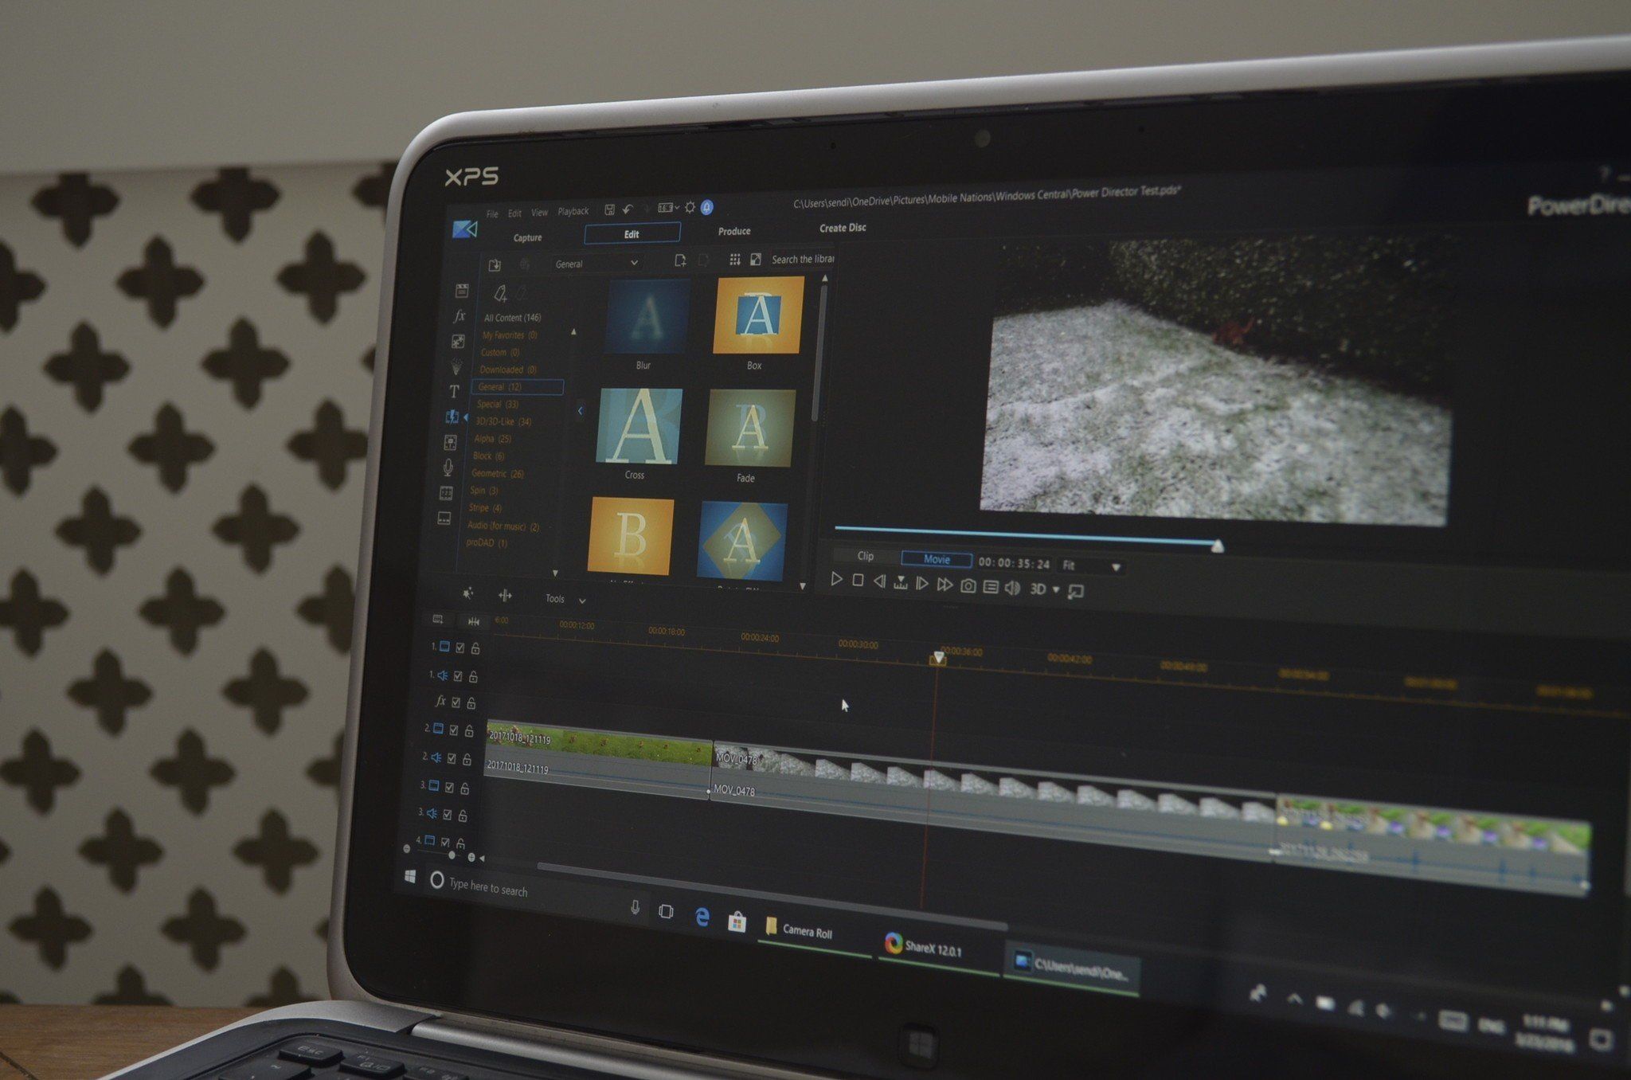Open the Playback menu
The image size is (1631, 1080).
click(x=573, y=211)
